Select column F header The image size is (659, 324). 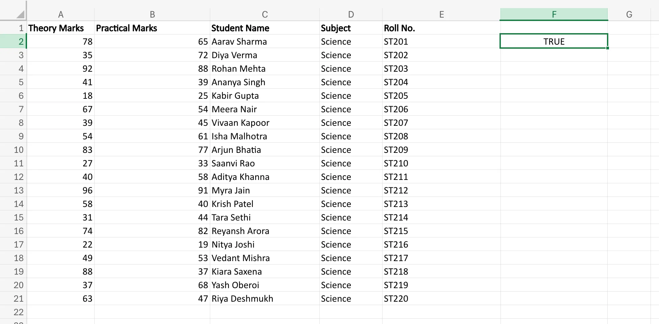click(x=554, y=14)
